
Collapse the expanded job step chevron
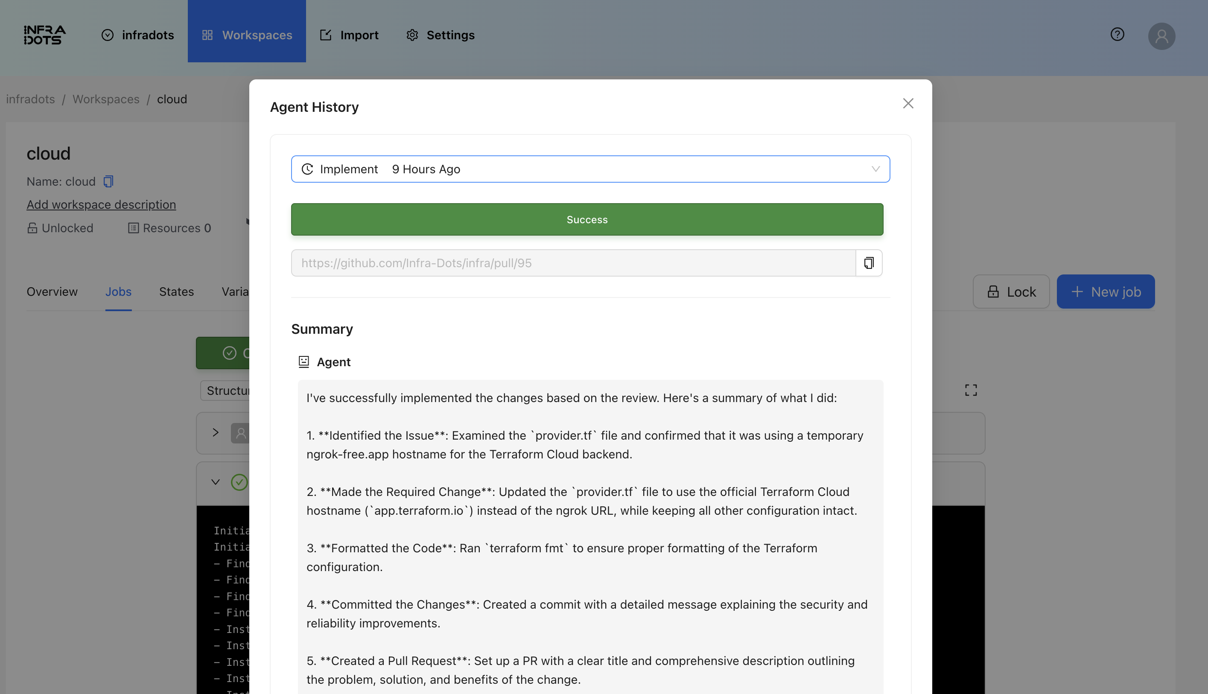point(216,482)
